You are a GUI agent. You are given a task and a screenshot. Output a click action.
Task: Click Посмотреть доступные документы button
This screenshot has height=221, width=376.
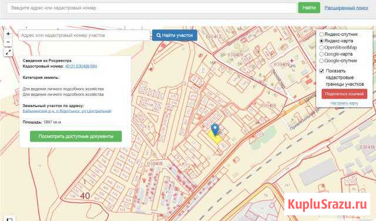76,136
